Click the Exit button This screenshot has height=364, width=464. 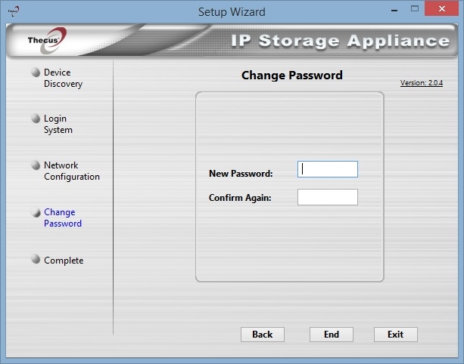[396, 335]
